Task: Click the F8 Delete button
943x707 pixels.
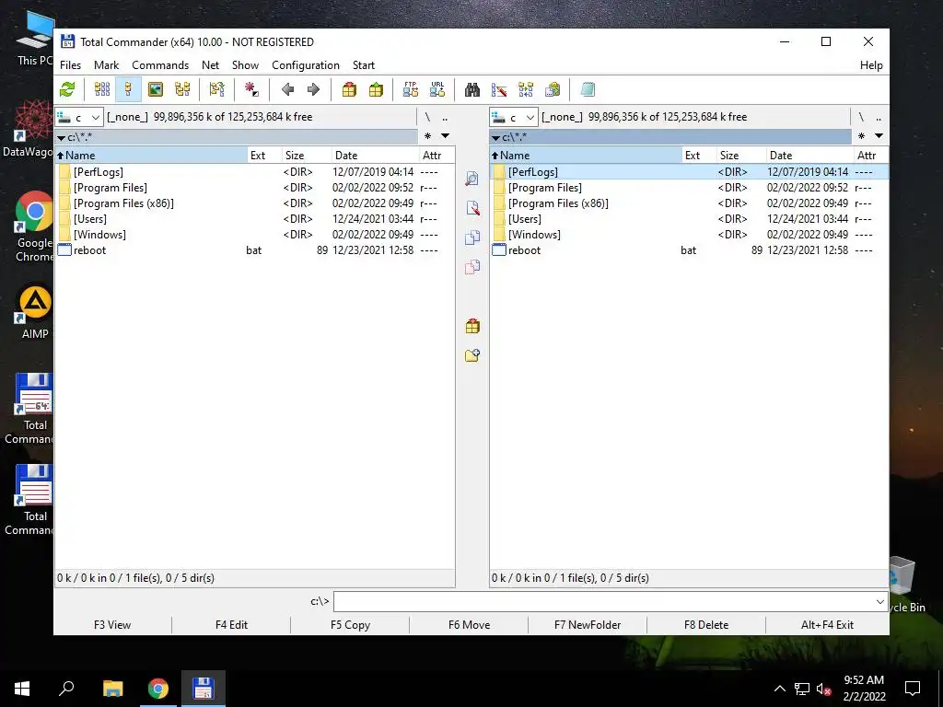Action: [706, 625]
